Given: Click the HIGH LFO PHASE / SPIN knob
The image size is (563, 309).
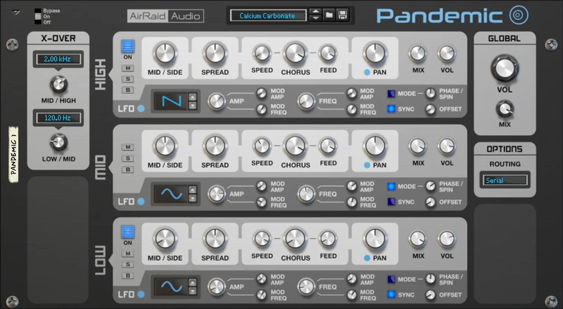Looking at the screenshot, I should click(430, 94).
